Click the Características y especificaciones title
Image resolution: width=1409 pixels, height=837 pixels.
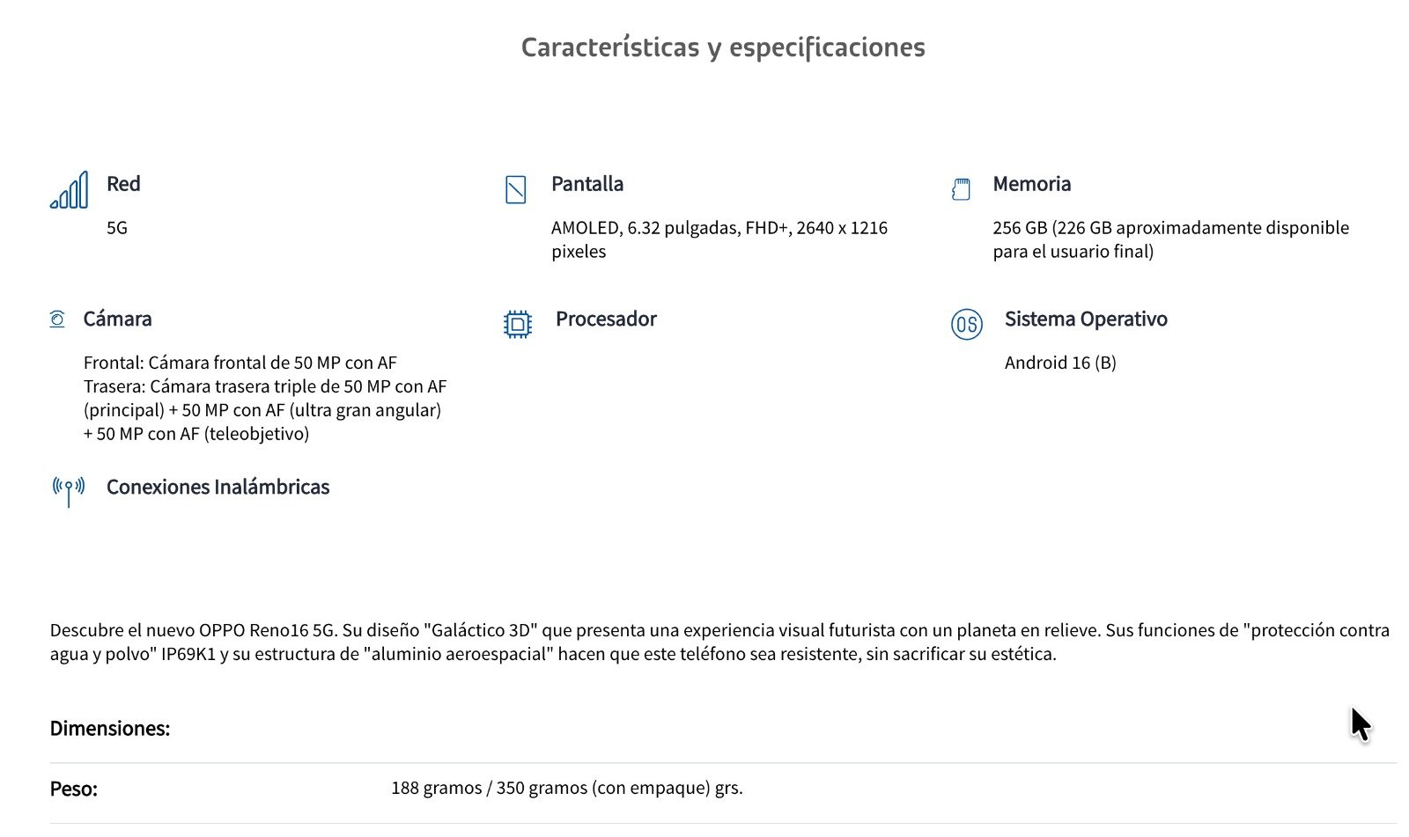[723, 47]
